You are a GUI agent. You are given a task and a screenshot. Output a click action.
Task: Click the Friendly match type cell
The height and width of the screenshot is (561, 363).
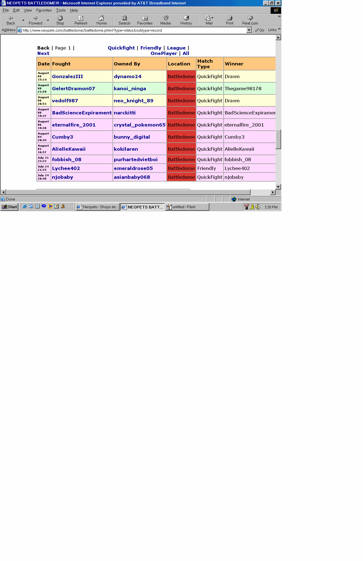tap(210, 168)
